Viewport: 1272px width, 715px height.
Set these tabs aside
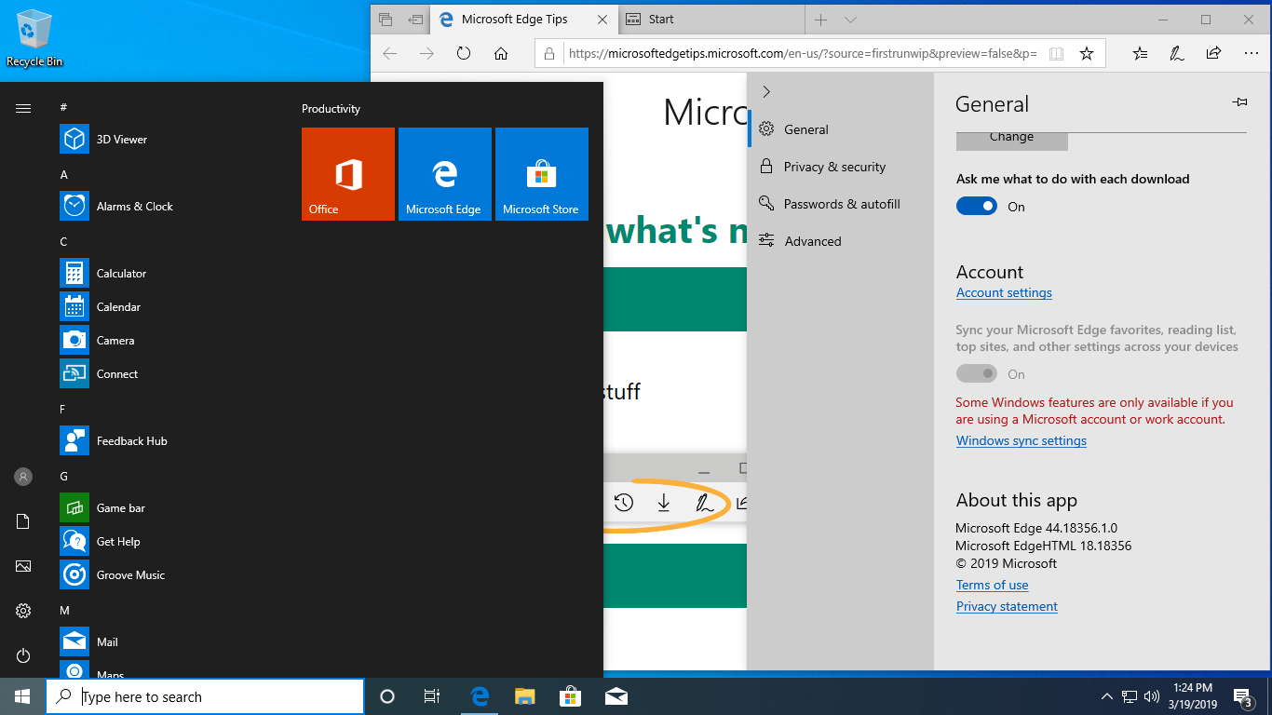[x=415, y=20]
